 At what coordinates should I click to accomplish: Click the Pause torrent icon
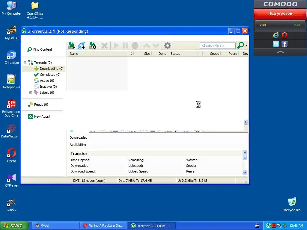tap(126, 46)
